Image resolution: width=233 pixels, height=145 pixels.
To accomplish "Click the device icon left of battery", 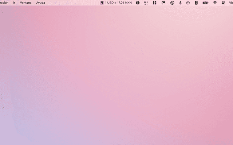I will pos(196,3).
